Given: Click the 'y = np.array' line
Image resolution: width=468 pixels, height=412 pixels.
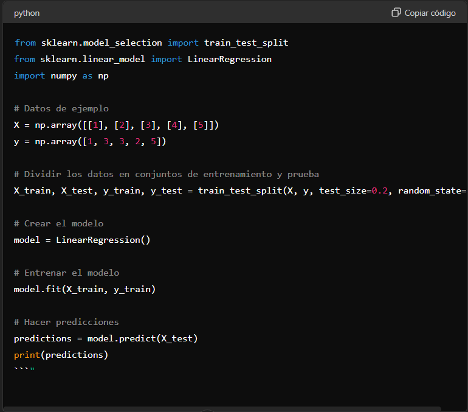Looking at the screenshot, I should (90, 141).
